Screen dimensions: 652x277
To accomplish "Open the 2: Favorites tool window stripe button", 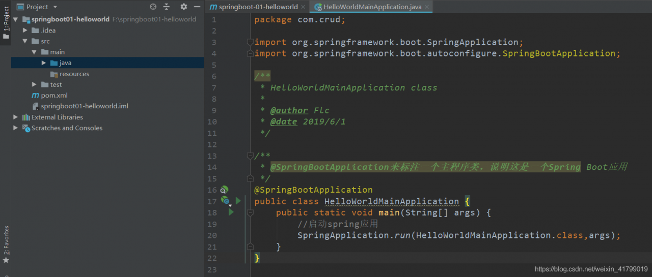I will [x=6, y=244].
